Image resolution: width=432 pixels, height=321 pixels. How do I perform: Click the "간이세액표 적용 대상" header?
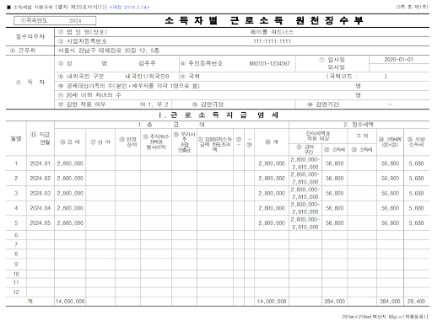[x=318, y=136]
